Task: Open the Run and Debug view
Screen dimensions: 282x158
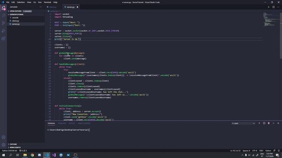Action: [x=4, y=31]
